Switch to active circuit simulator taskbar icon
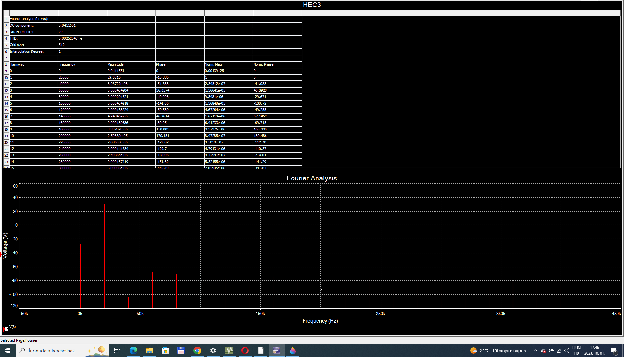Screen dimensions: 624x357 [x=277, y=351]
